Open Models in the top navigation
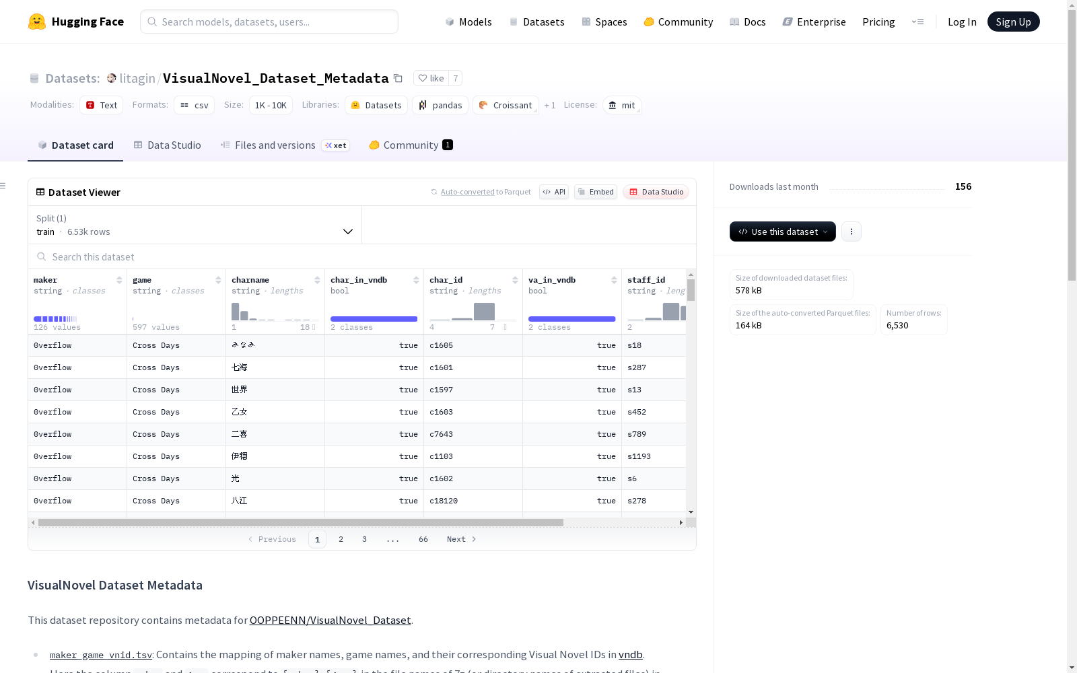This screenshot has height=673, width=1077. click(x=468, y=22)
